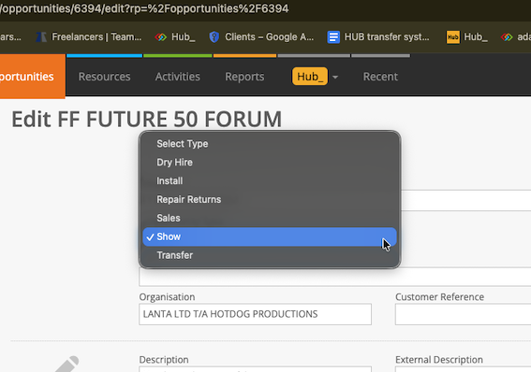This screenshot has height=372, width=531.
Task: Click the External Description label
Action: pos(439,360)
